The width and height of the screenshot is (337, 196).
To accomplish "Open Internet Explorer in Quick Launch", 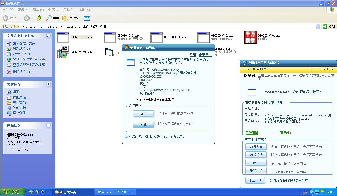I will [x=43, y=192].
